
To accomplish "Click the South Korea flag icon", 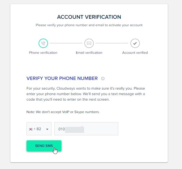I will coord(31,129).
